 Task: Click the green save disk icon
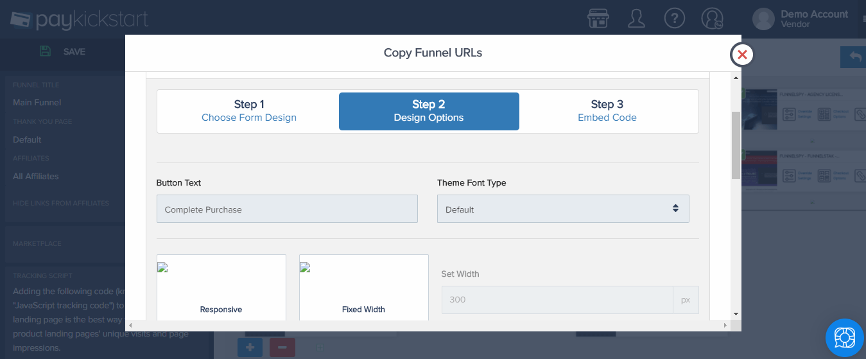(x=45, y=51)
